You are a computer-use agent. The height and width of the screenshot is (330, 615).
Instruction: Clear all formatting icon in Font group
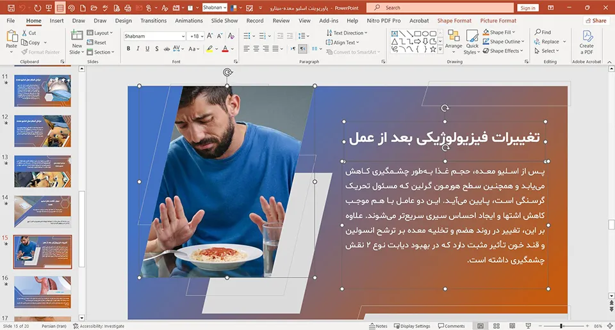tap(231, 36)
